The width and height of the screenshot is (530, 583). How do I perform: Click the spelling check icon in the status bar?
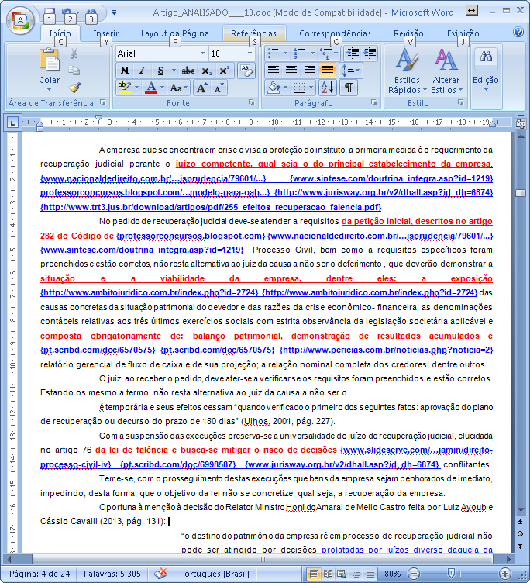click(160, 574)
